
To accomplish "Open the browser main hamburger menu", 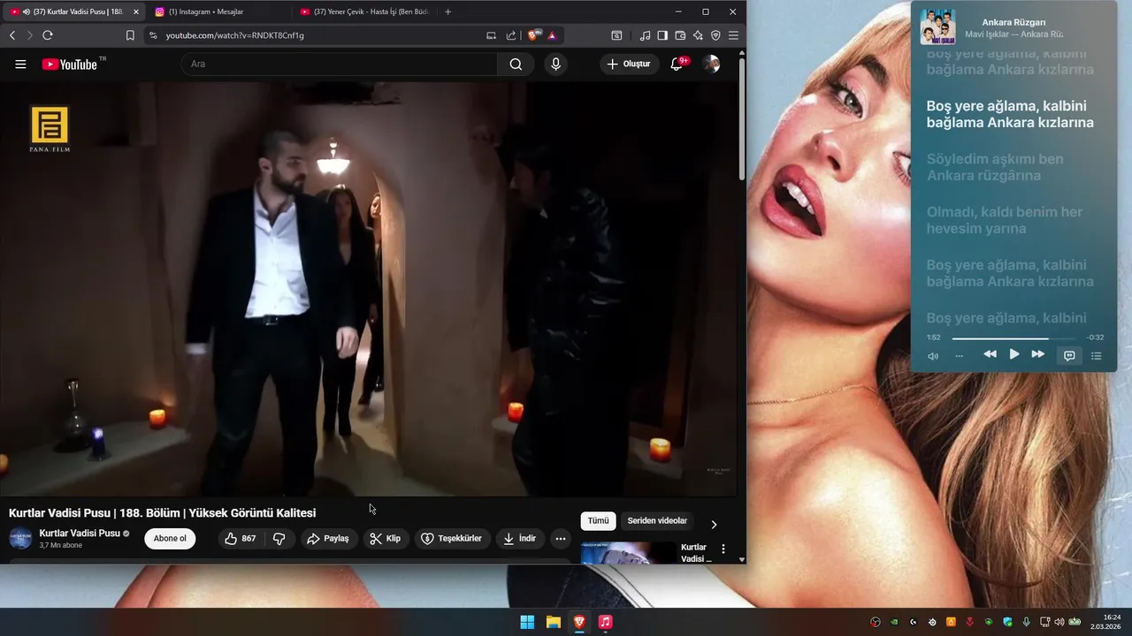I will [733, 35].
